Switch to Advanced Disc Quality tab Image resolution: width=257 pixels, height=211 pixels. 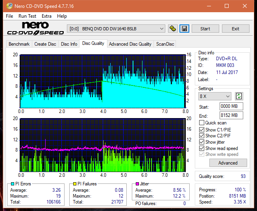pyautogui.click(x=130, y=44)
